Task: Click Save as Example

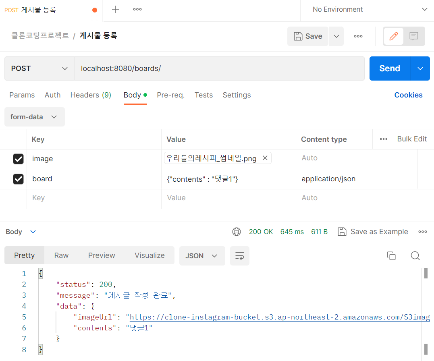Action: click(x=373, y=232)
